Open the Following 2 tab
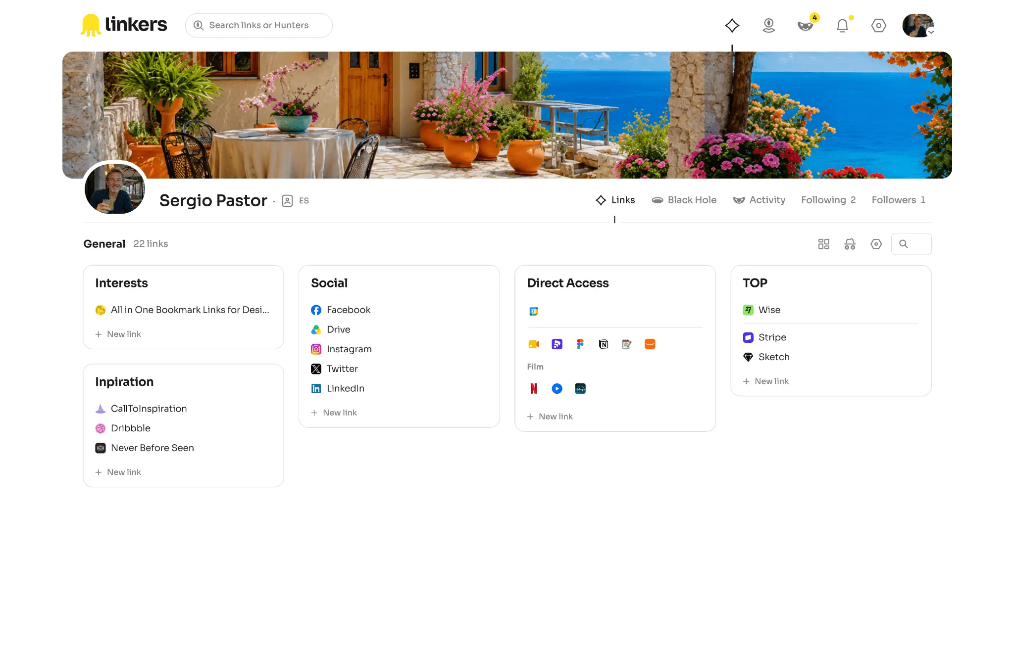The width and height of the screenshot is (1014, 645). point(828,200)
